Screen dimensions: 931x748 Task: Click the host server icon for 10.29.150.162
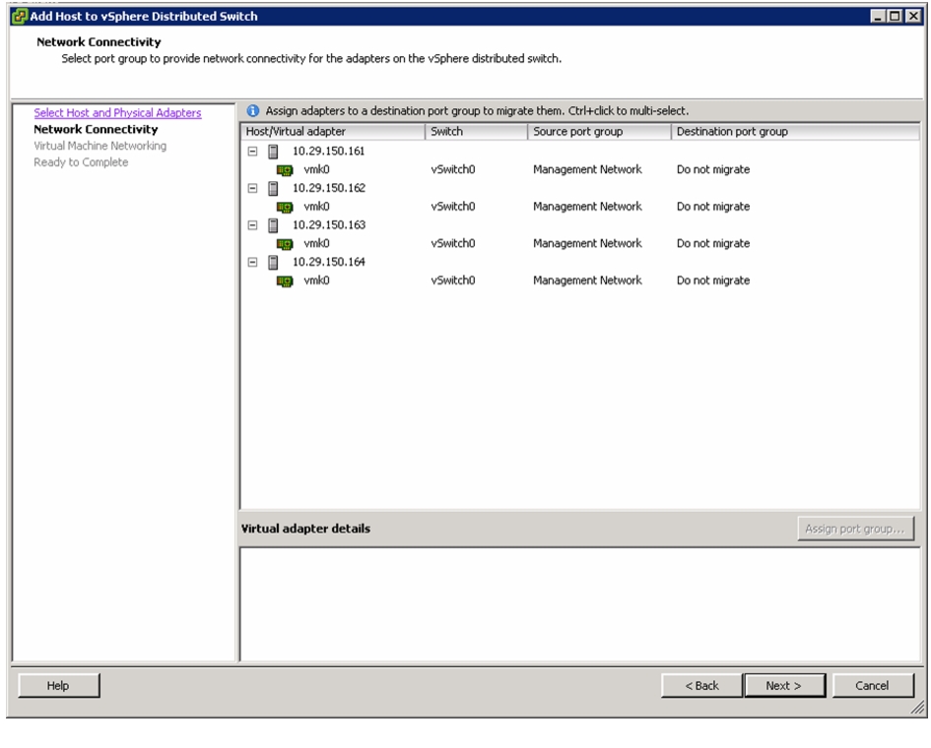[x=273, y=189]
